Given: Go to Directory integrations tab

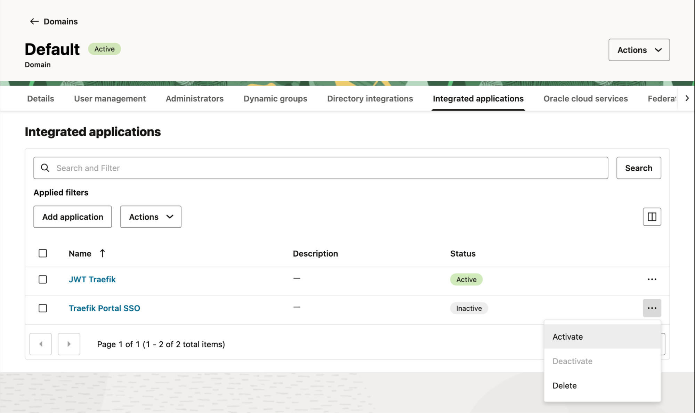Looking at the screenshot, I should pyautogui.click(x=370, y=99).
